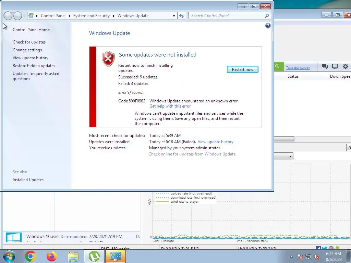Screen dimensions: 351x263
Task: Click the Restart now button
Action: click(x=242, y=69)
